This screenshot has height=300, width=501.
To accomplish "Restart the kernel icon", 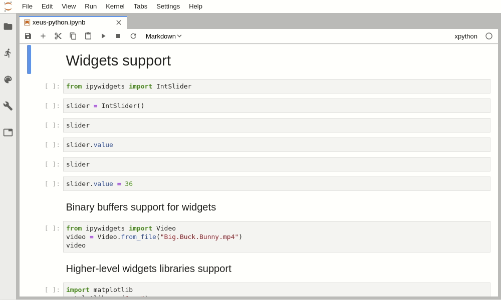I will (133, 36).
